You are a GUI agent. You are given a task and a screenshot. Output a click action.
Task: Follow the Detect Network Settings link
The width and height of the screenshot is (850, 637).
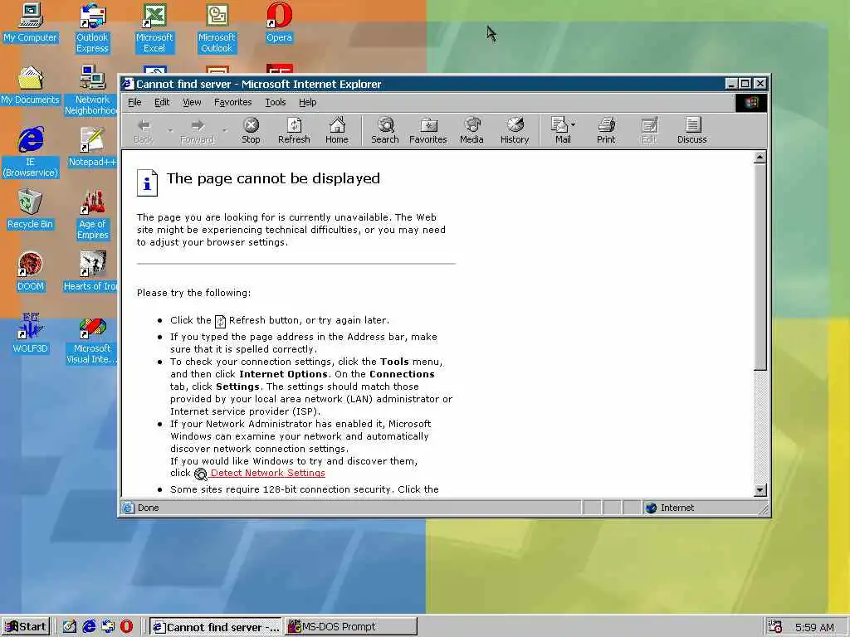coord(268,473)
